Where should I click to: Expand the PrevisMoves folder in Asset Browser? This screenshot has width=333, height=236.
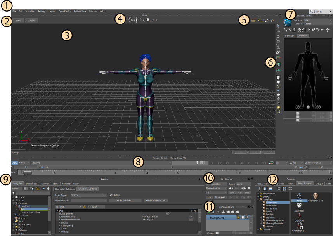point(258,193)
